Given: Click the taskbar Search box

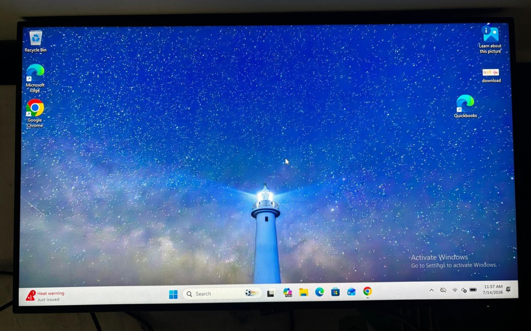Looking at the screenshot, I should click(222, 294).
